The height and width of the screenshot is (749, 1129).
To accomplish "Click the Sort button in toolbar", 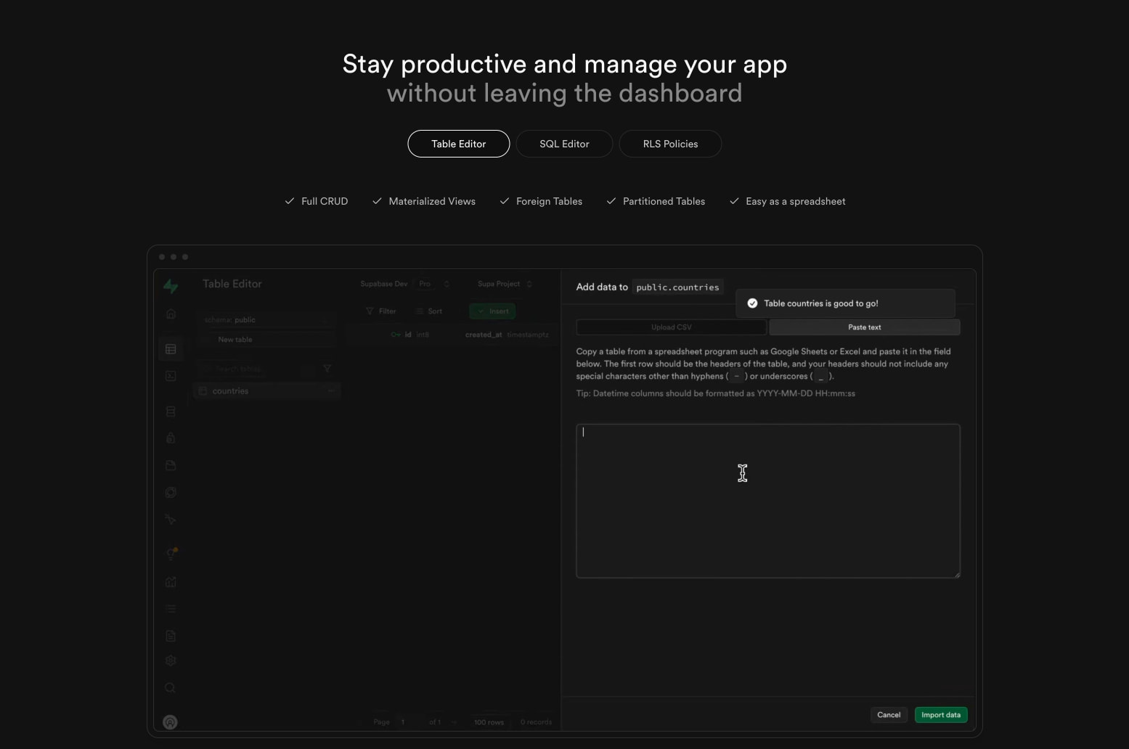I will [428, 311].
